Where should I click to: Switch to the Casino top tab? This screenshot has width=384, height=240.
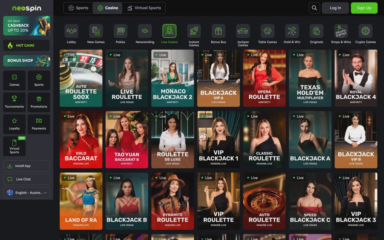pos(108,8)
